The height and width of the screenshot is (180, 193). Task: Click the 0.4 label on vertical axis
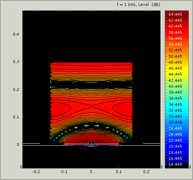pyautogui.click(x=16, y=34)
